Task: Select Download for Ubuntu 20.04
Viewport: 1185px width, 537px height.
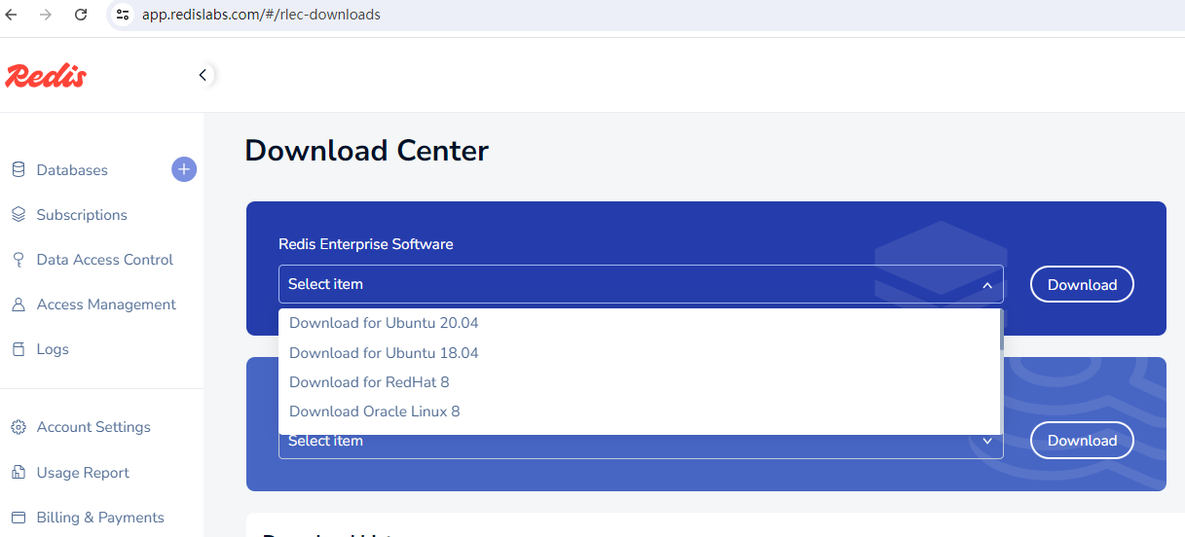Action: (384, 323)
